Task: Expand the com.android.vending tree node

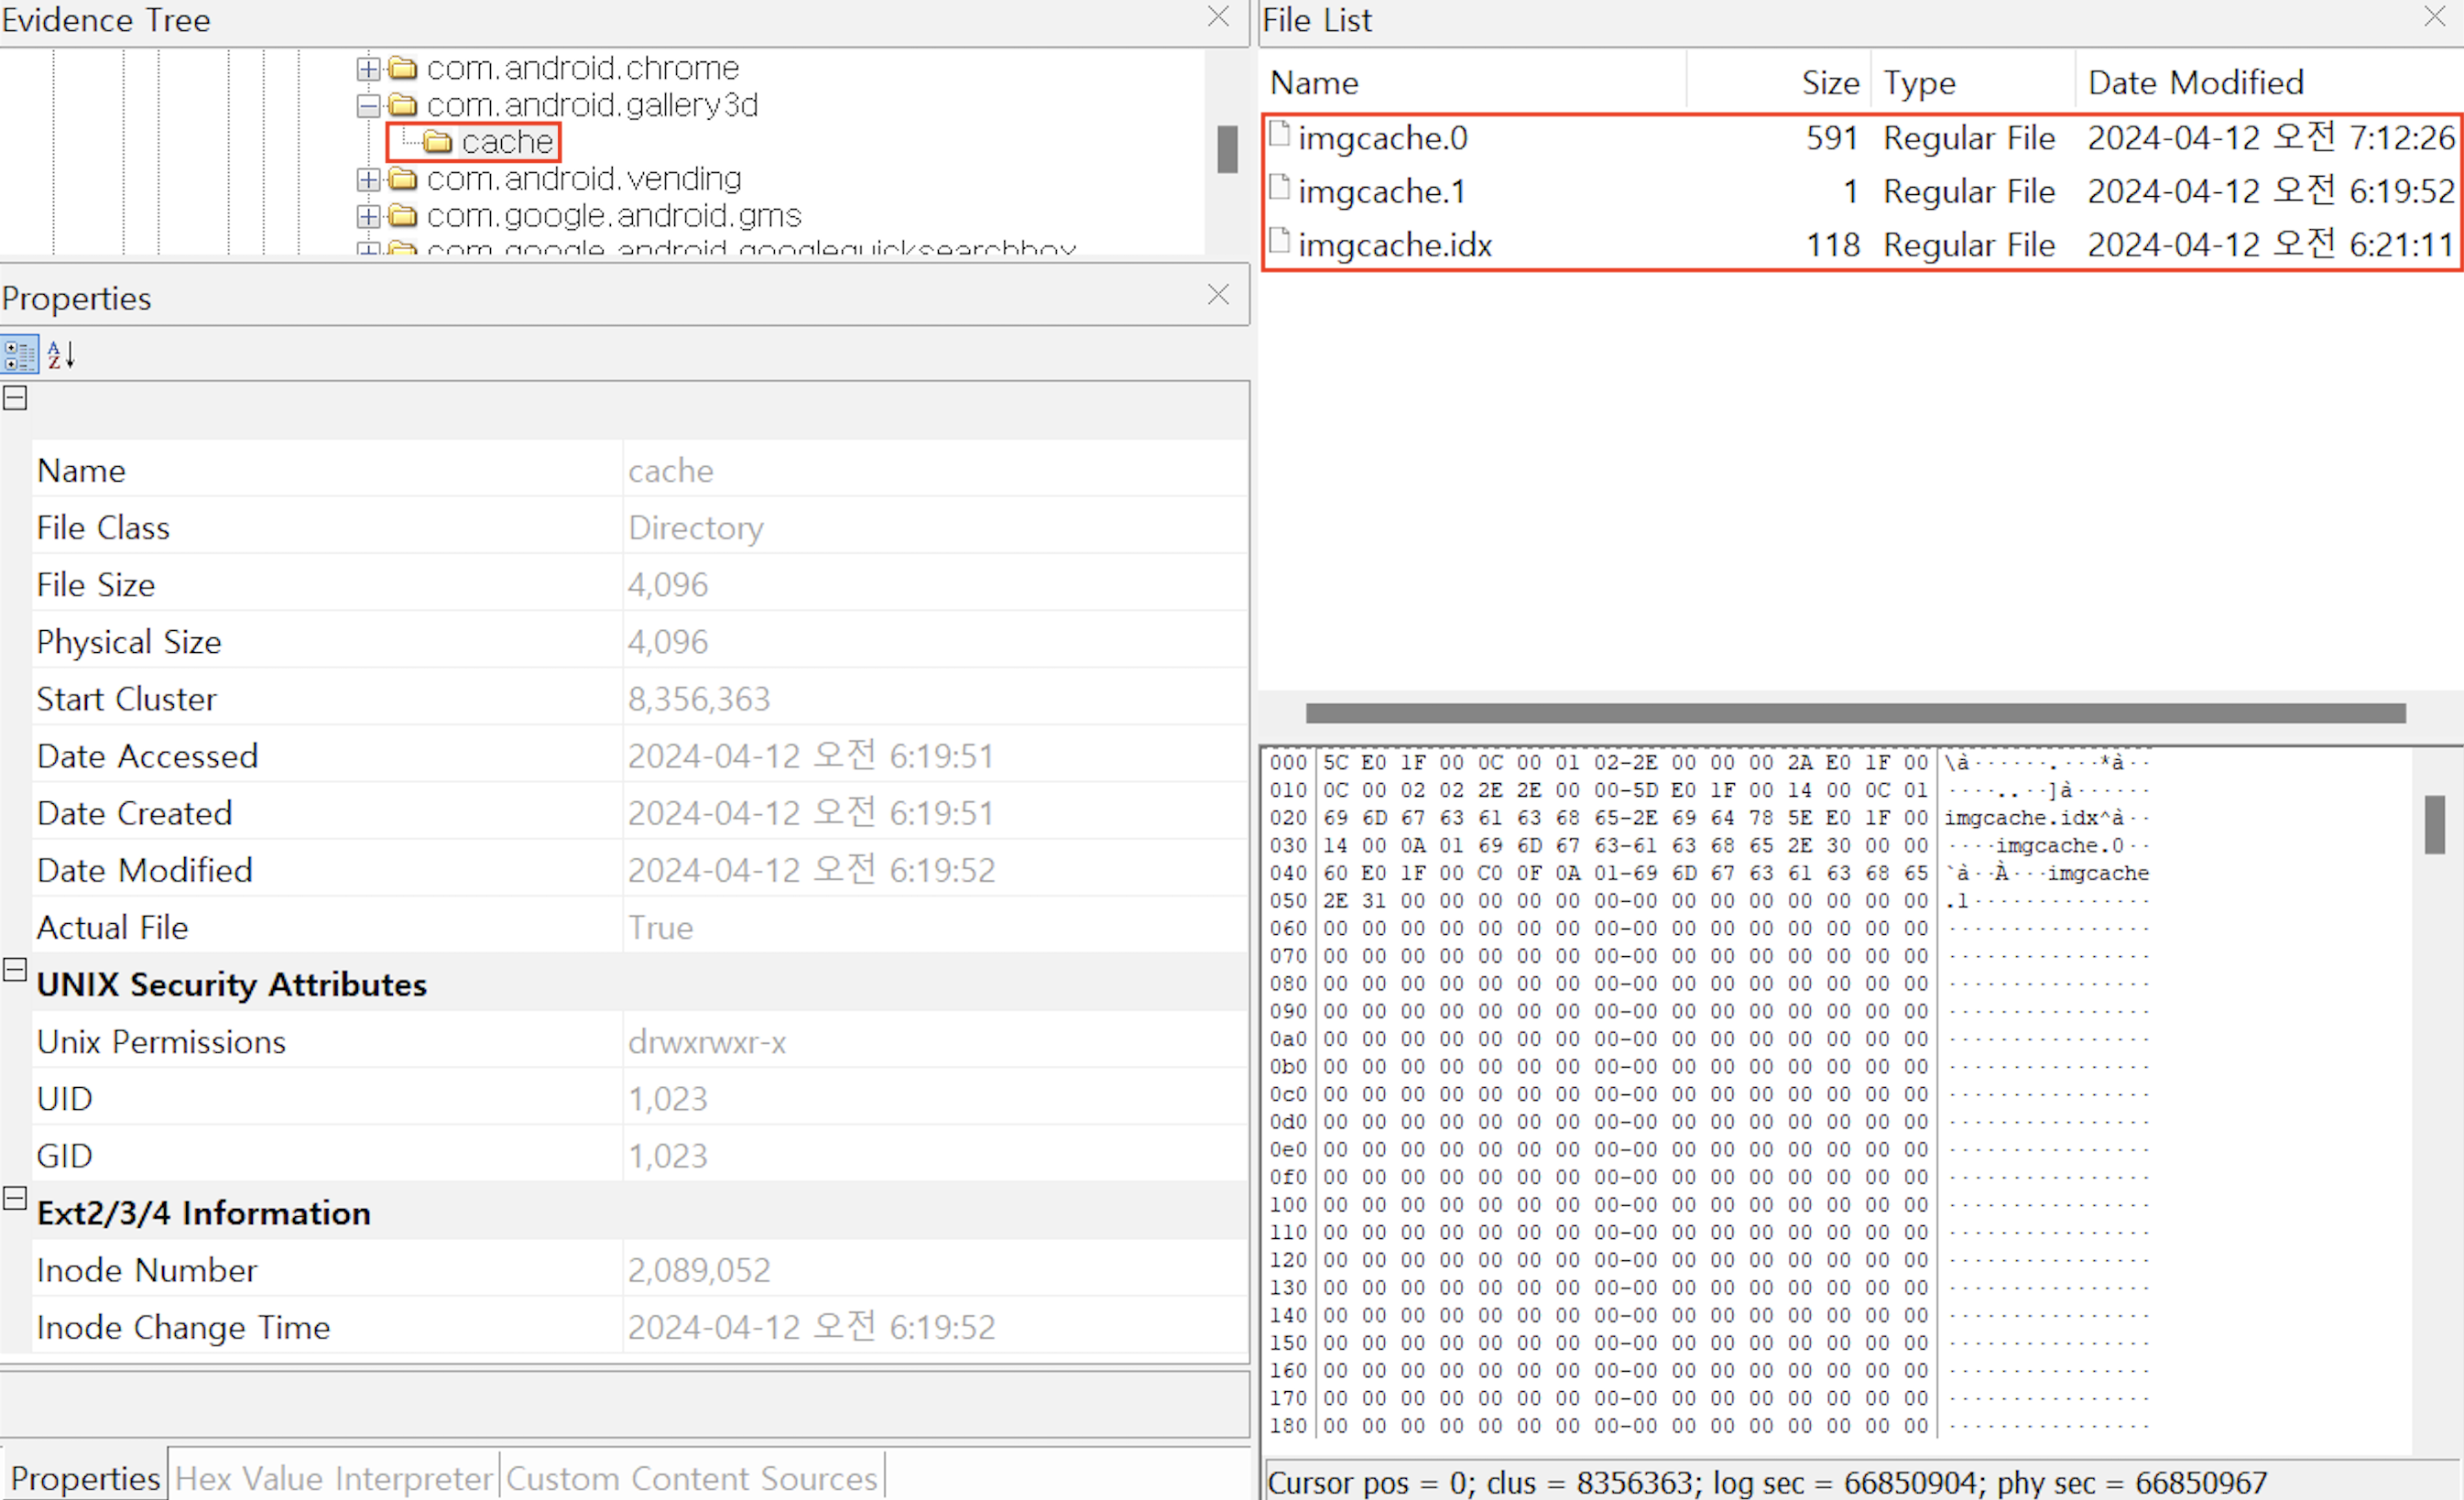Action: pos(368,180)
